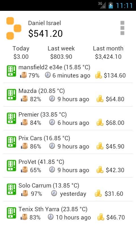
Task: Open the Last week sales summary
Action: (x=61, y=52)
